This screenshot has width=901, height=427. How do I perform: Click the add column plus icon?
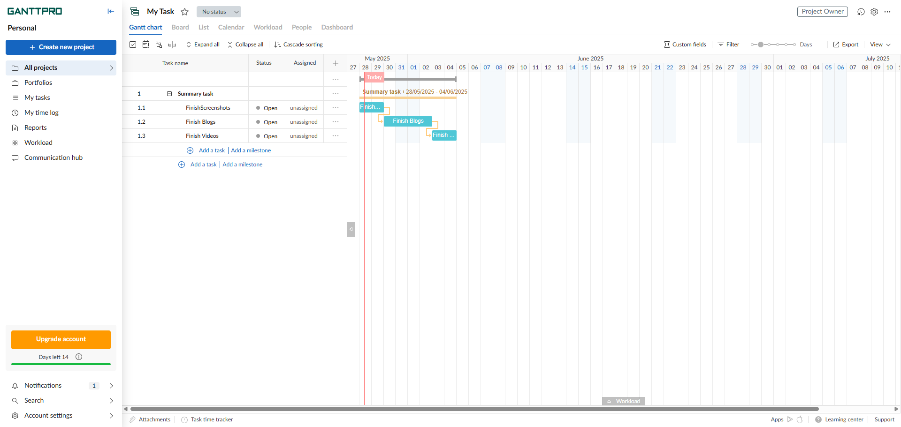(x=336, y=63)
